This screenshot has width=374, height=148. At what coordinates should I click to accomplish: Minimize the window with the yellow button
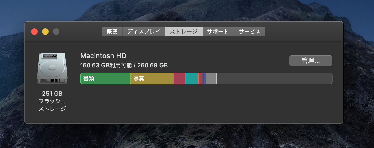click(45, 32)
